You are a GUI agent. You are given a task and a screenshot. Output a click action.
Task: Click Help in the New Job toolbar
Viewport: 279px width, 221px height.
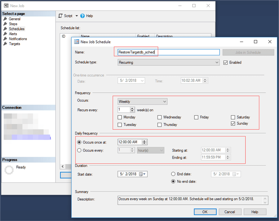tap(89, 16)
